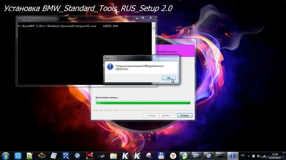Cancel the installer with Отмена button
The image size is (286, 160).
pos(185,116)
